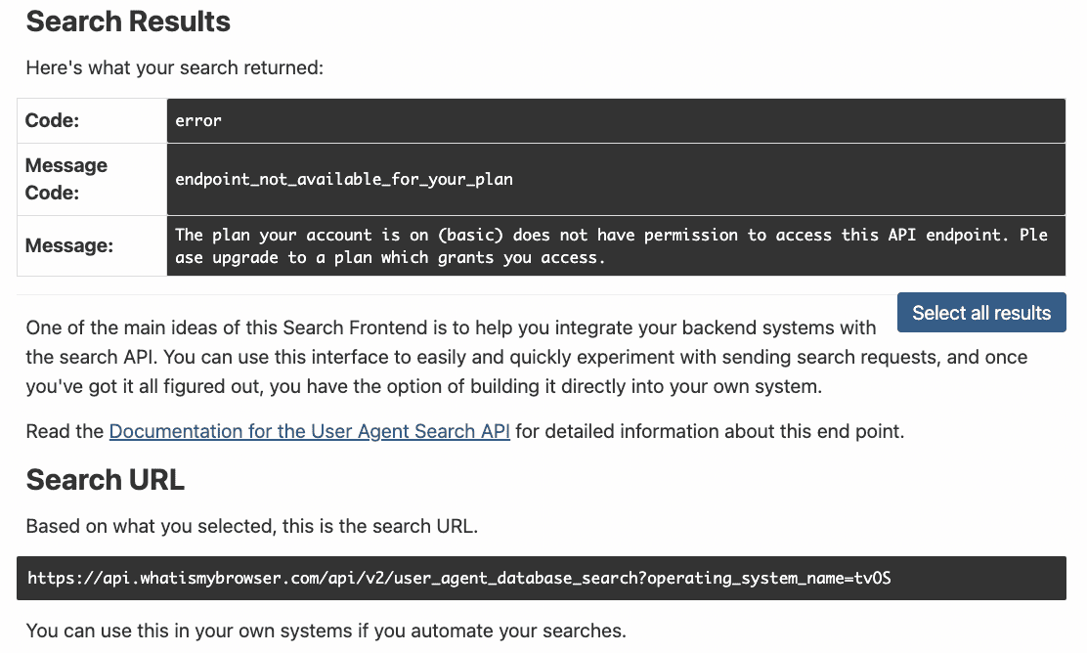Select the search URL code block

pyautogui.click(x=542, y=578)
